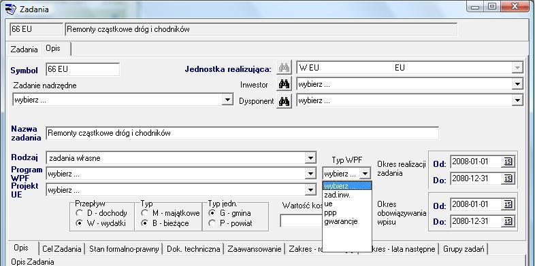Screen dimensions: 535x266
Task: Click binoculars search icon next to Inwestor
Action: coord(284,84)
